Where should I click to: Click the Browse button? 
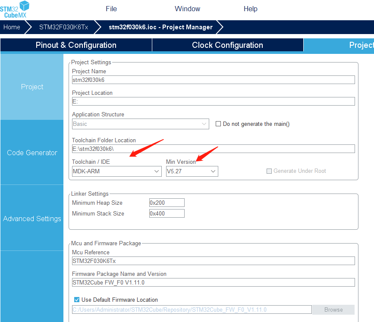click(333, 309)
